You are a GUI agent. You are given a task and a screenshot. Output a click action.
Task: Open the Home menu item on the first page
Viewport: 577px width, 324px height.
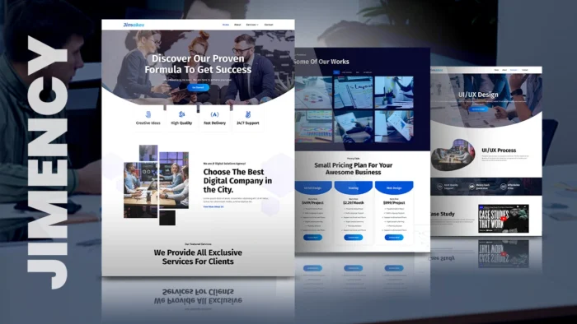226,25
